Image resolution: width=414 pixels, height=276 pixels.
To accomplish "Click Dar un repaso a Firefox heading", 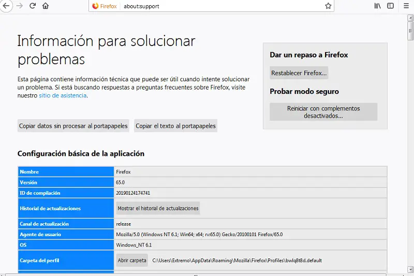I will click(x=308, y=55).
